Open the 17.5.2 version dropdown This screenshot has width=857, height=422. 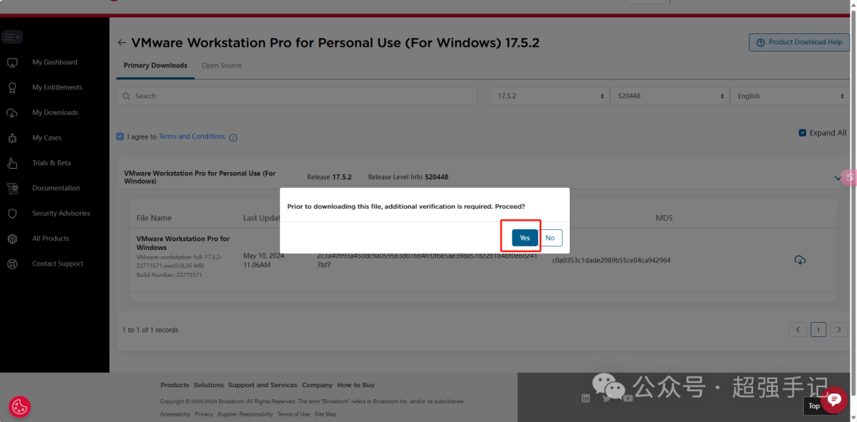(550, 96)
